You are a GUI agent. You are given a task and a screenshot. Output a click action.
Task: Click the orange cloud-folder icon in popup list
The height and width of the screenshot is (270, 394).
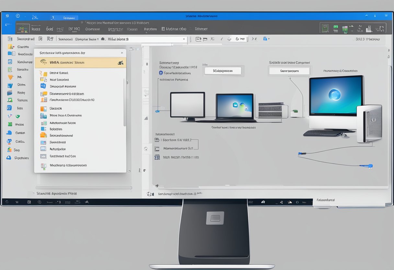click(x=43, y=135)
